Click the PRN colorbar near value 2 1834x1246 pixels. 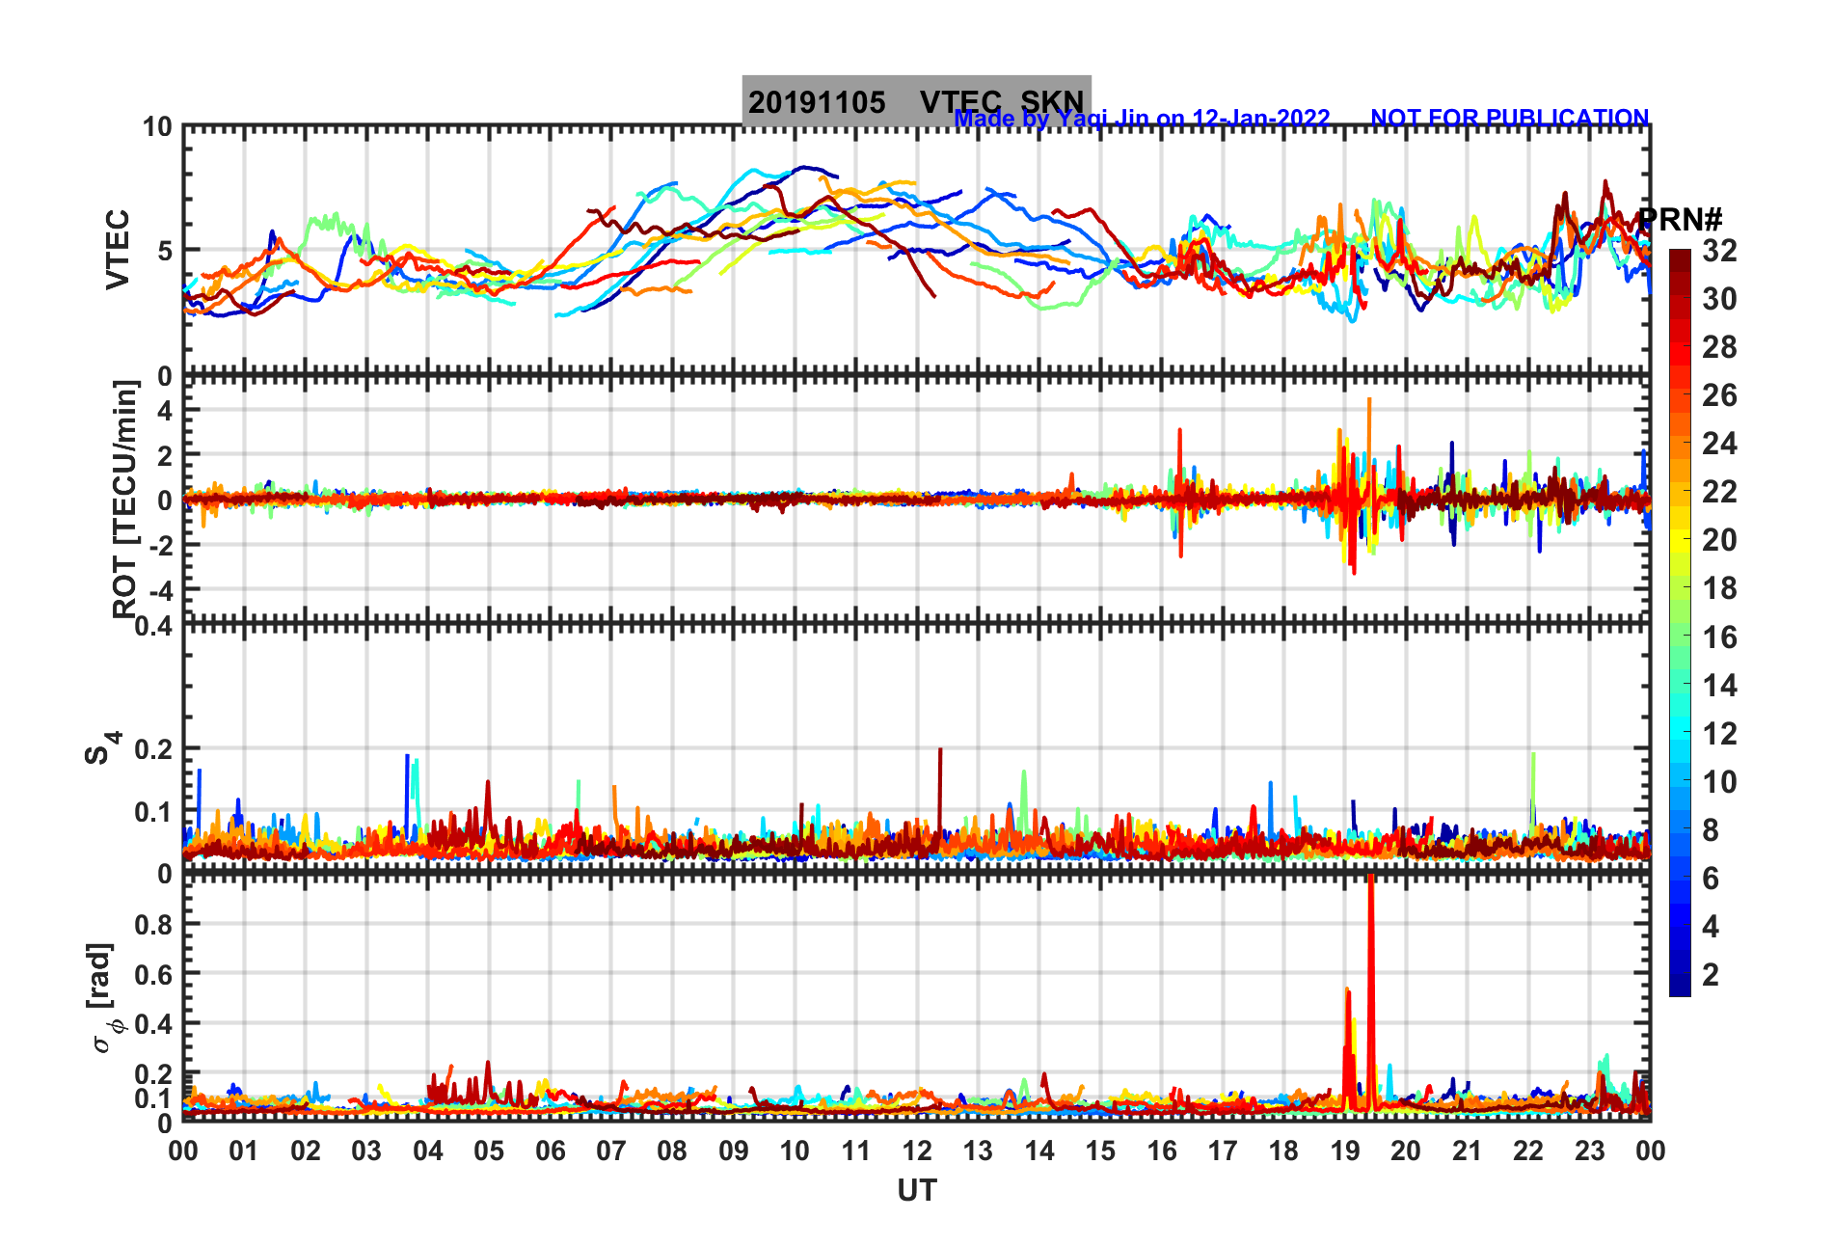click(1680, 975)
